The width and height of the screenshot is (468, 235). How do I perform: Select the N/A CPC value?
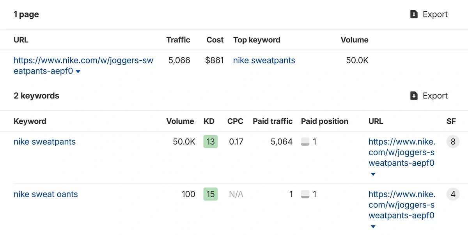[236, 194]
